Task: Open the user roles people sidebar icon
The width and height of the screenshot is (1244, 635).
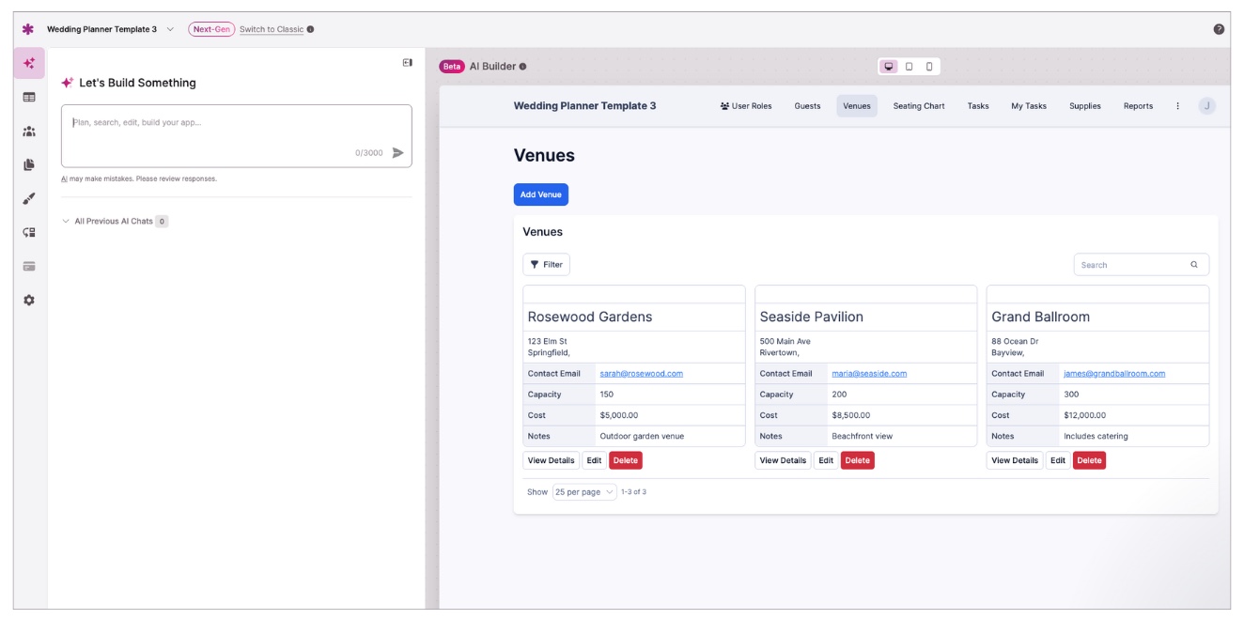Action: [29, 132]
